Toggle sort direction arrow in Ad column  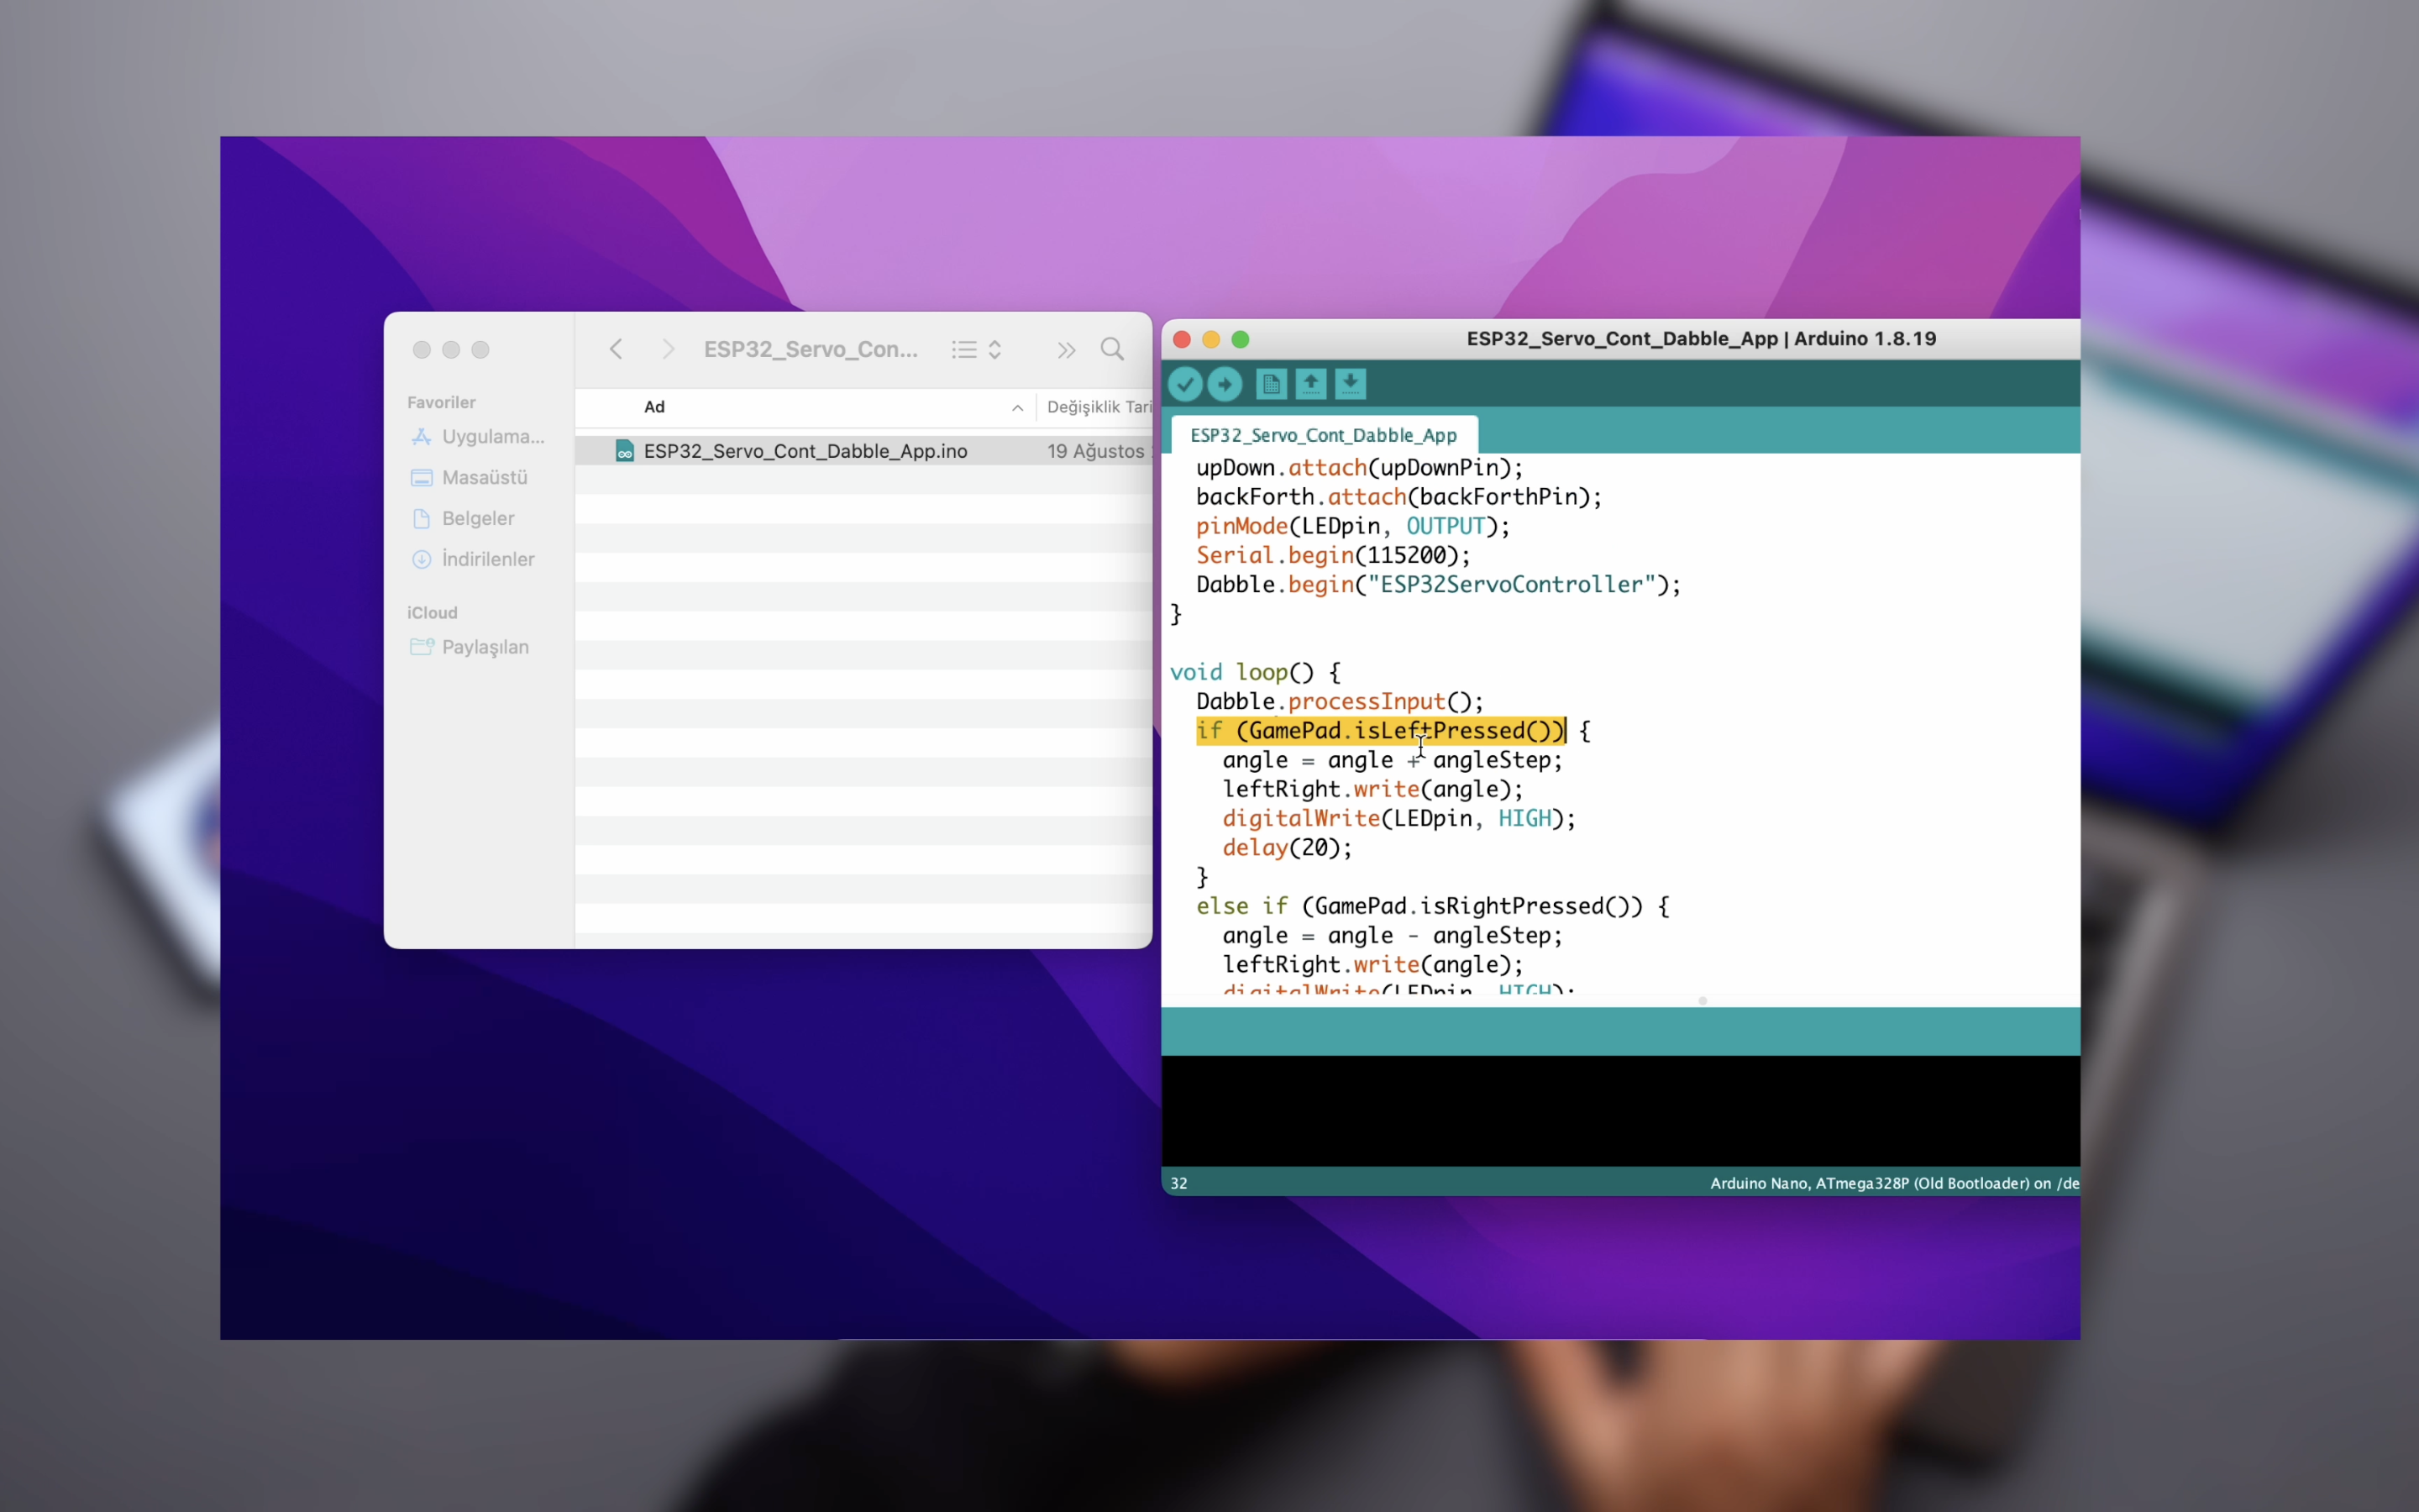pyautogui.click(x=1018, y=408)
